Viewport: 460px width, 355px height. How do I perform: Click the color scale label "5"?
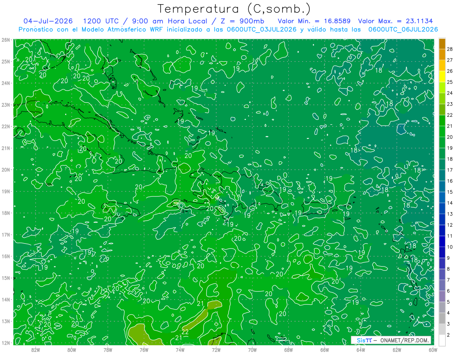point(449,302)
